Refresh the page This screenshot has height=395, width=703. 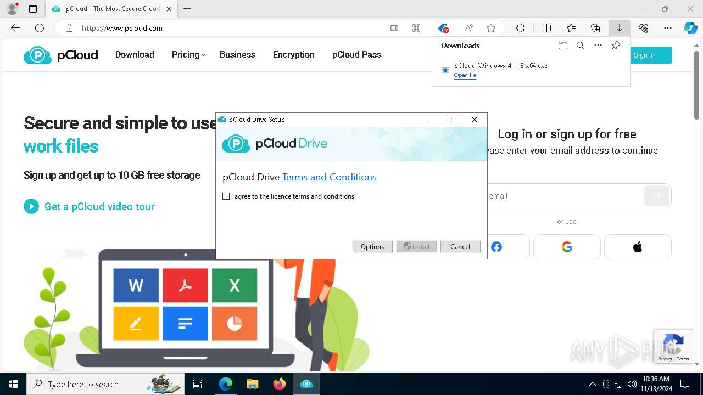[40, 28]
